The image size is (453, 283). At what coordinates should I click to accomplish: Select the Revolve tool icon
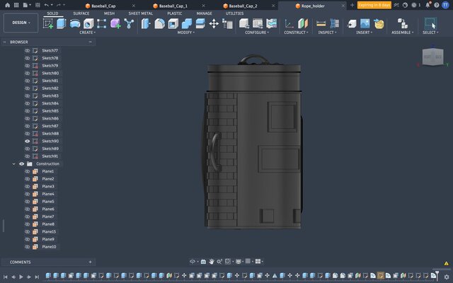75,23
